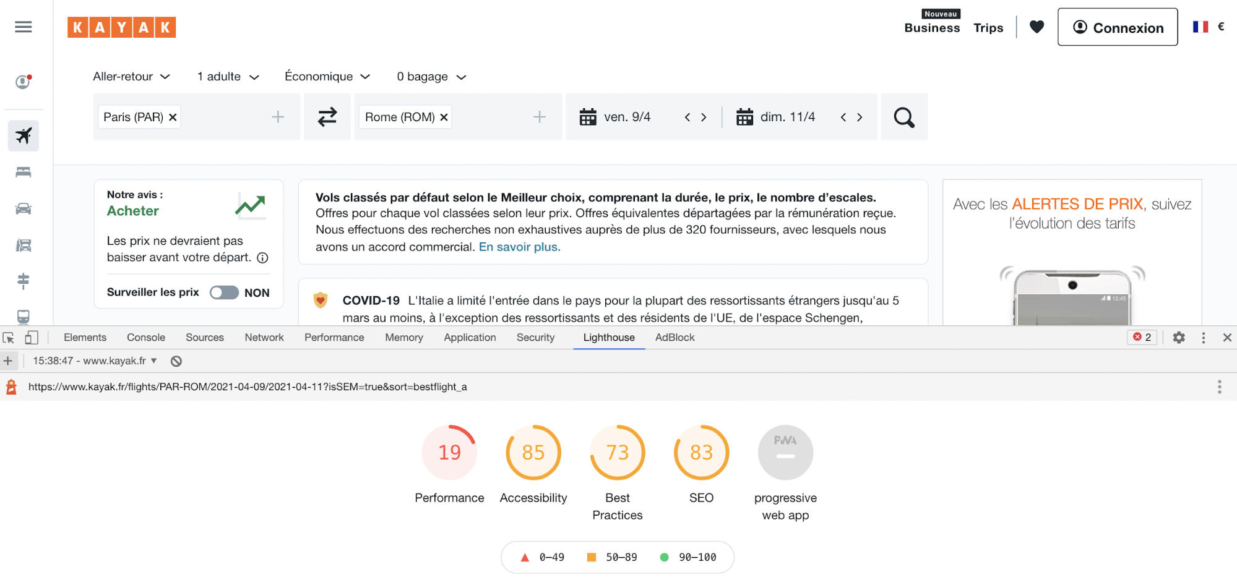Open the Lighthouse report tools menu

tap(1219, 387)
